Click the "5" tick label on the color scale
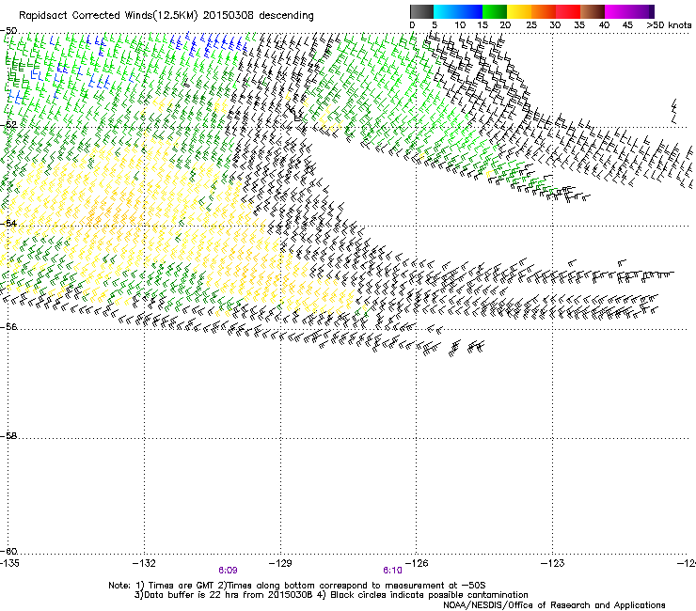Screen dimensions: 696x611 (435, 25)
